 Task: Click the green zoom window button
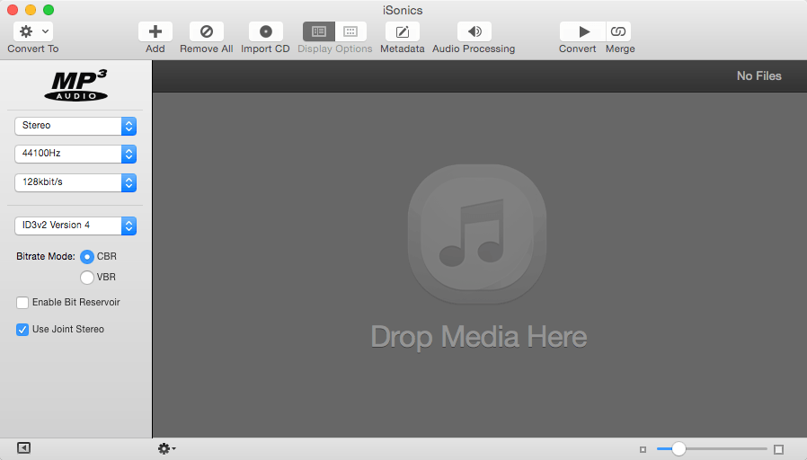point(49,10)
